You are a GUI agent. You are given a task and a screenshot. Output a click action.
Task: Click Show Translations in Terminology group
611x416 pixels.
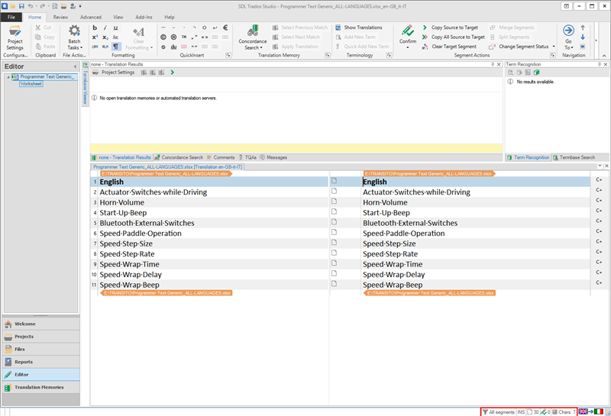(359, 27)
